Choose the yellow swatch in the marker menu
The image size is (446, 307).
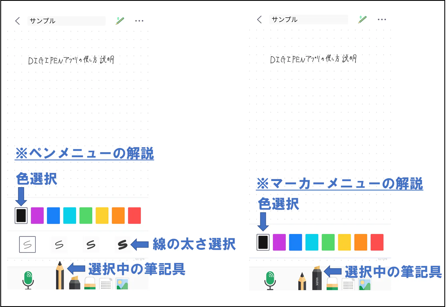(344, 242)
